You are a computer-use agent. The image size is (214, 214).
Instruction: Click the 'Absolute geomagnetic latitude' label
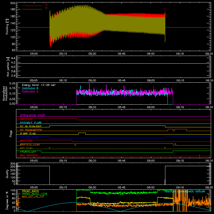[185, 191]
